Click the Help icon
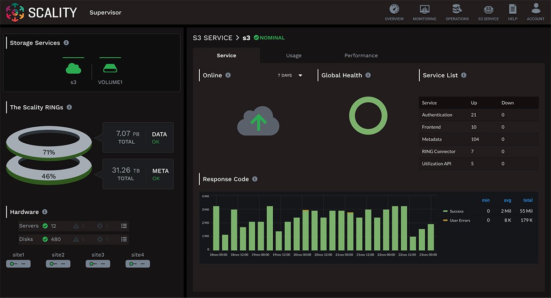Viewport: 551px width, 298px height. click(x=512, y=10)
